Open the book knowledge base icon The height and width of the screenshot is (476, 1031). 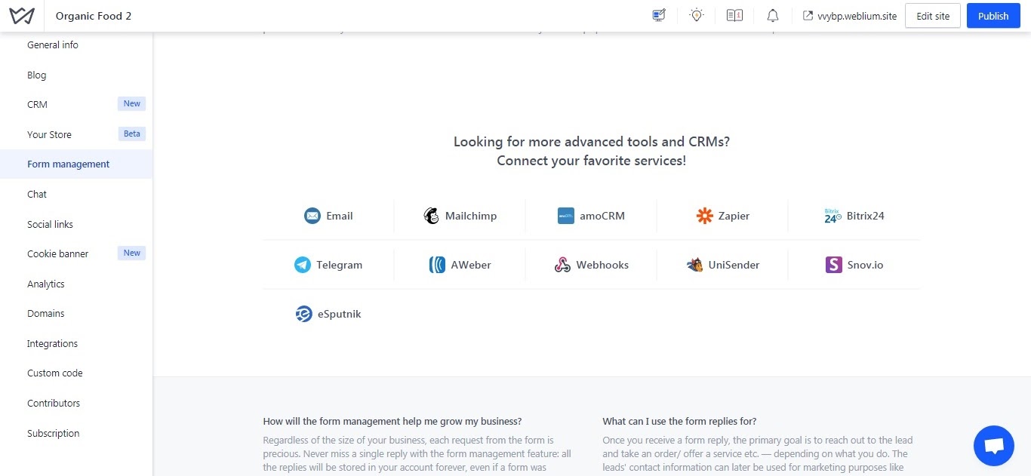(x=734, y=15)
